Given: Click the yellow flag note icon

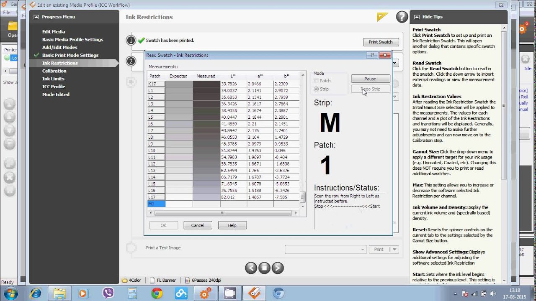Looking at the screenshot, I should click(x=382, y=17).
